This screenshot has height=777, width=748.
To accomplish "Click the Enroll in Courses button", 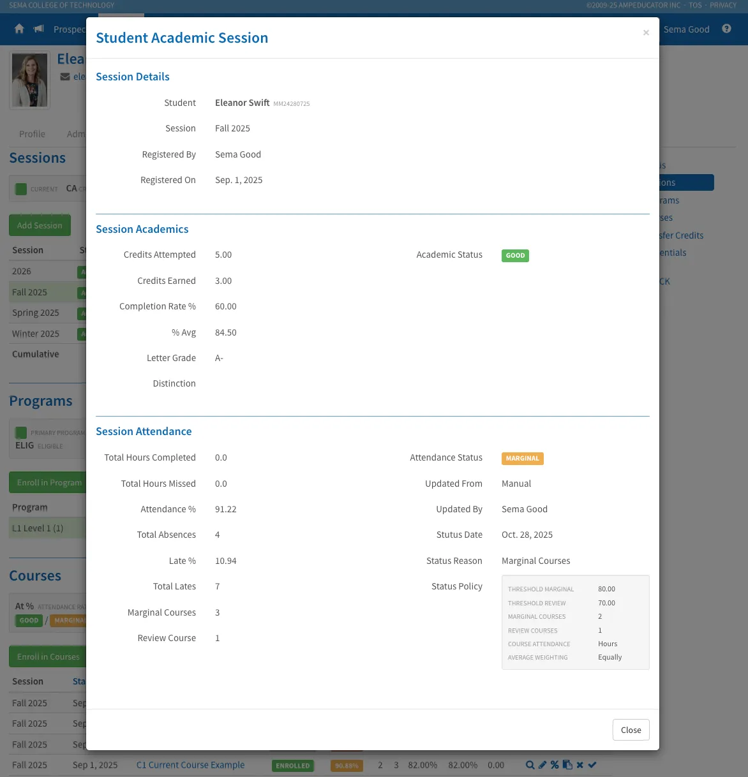I will (x=47, y=656).
